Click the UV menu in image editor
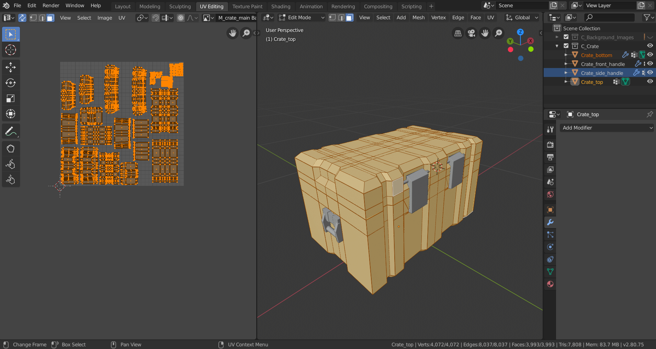This screenshot has height=349, width=656. click(122, 18)
